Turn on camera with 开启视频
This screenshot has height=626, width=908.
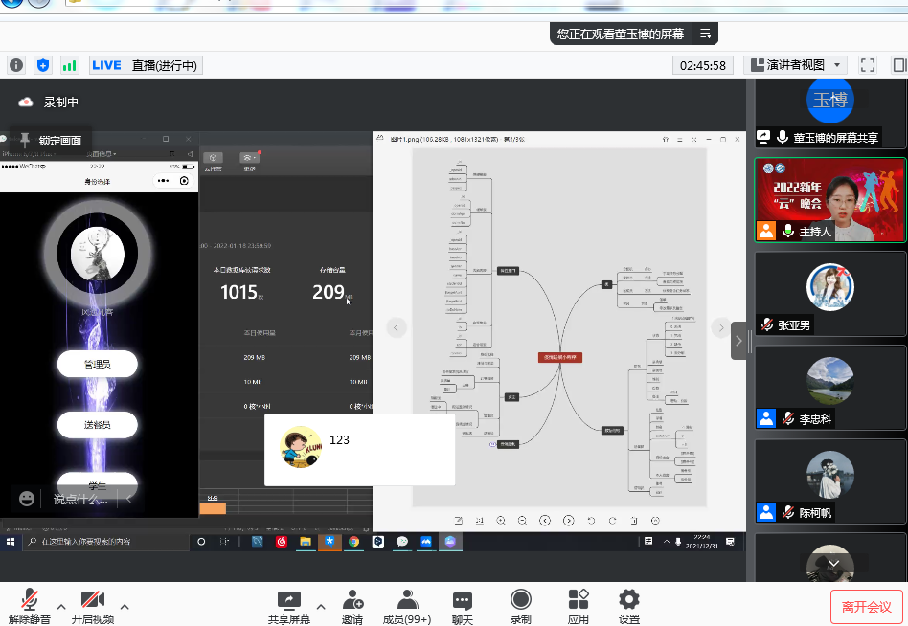point(93,606)
